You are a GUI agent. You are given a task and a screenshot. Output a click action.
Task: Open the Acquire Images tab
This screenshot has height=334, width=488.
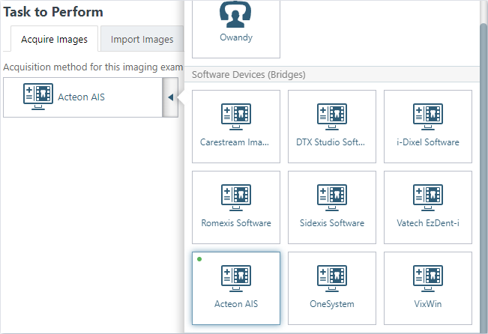54,39
